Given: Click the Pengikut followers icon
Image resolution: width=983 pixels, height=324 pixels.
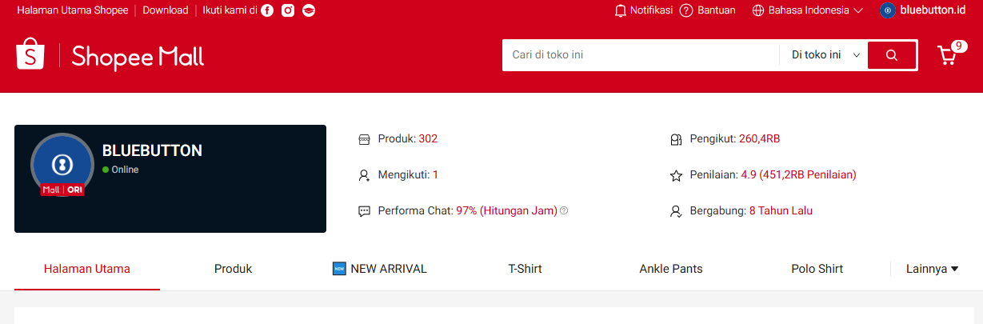Looking at the screenshot, I should tap(676, 139).
